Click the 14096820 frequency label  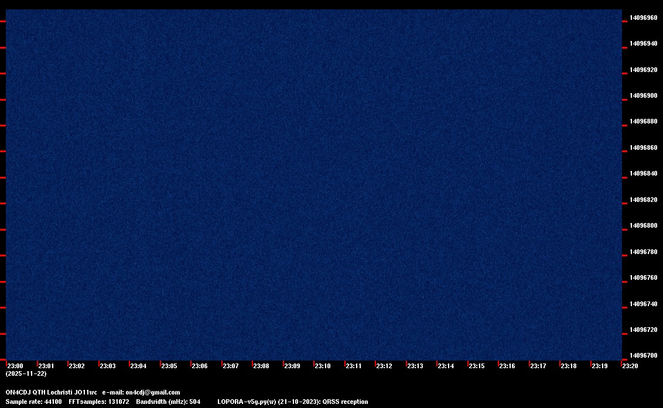tap(644, 200)
